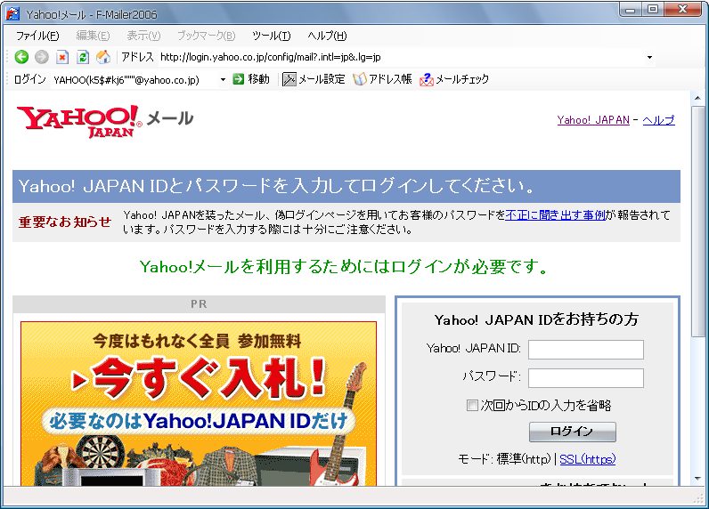Open the ブックマーク(B) menu

coord(206,36)
